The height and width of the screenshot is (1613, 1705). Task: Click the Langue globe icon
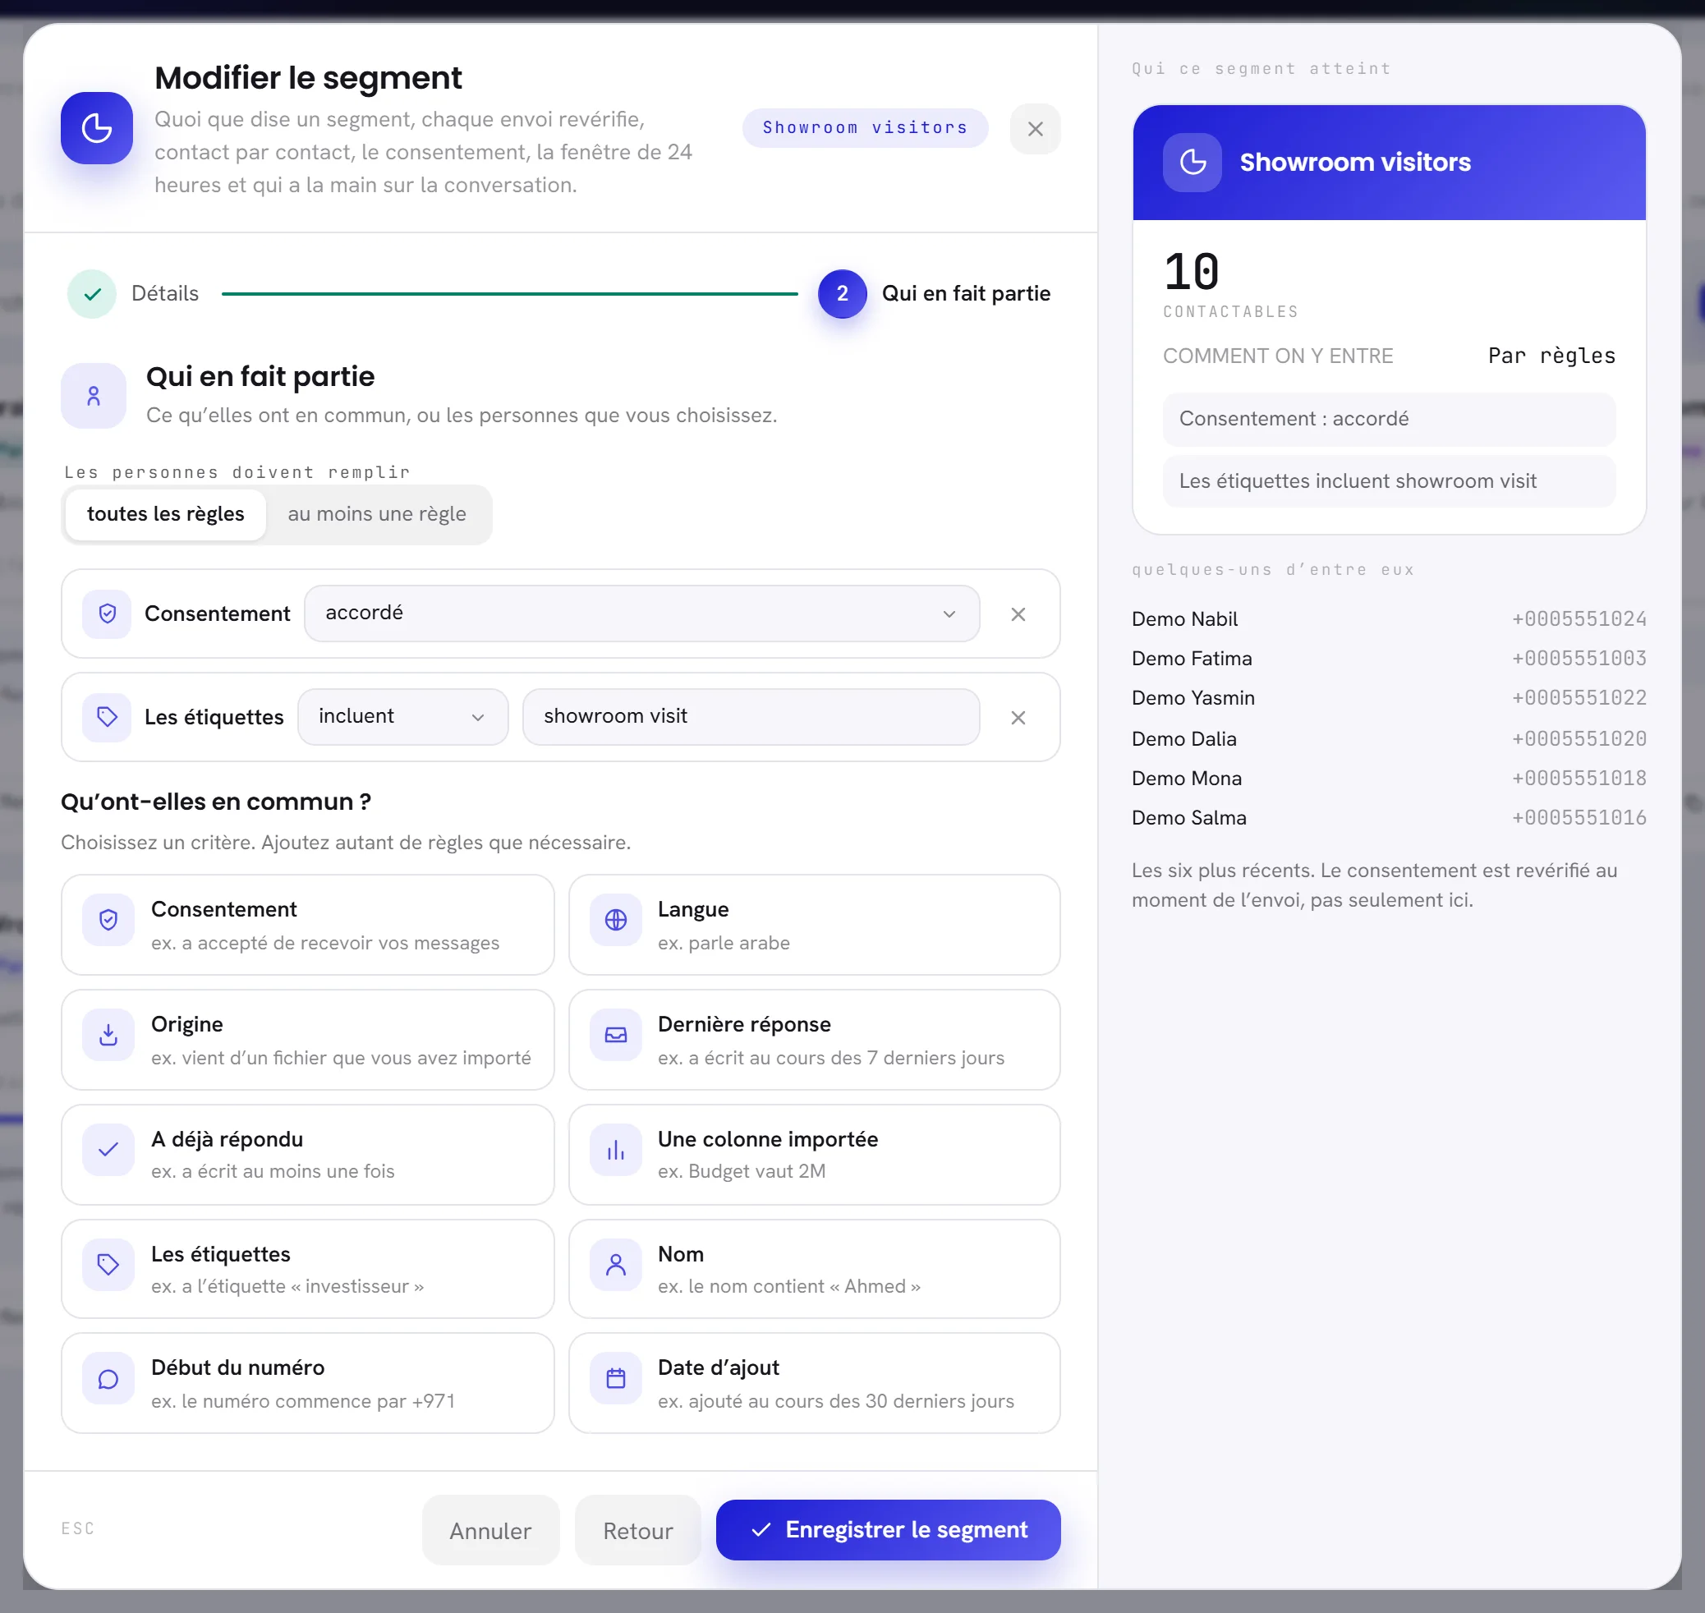pos(616,919)
